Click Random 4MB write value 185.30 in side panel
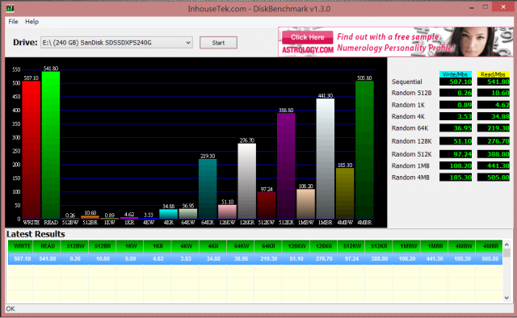The width and height of the screenshot is (517, 318). click(x=456, y=178)
